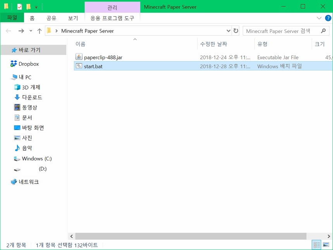Switch to the 공유 ribbon tab
Image resolution: width=333 pixels, height=250 pixels.
(51, 18)
